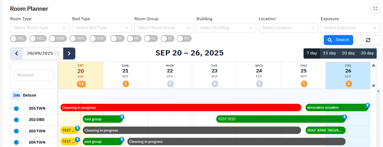
Task: Click the red Cleaning in progress bar
Action: point(181,107)
